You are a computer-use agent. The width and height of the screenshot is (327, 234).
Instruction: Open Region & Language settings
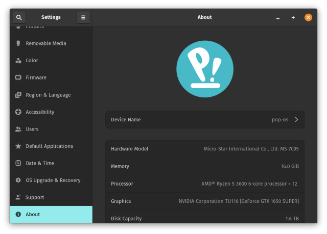pyautogui.click(x=51, y=95)
